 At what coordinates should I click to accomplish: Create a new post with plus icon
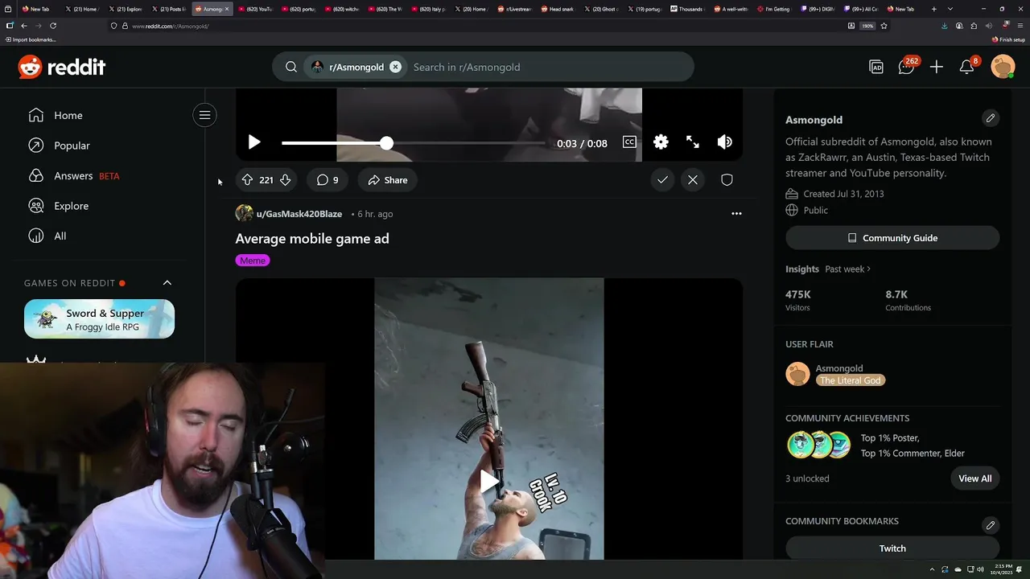click(936, 68)
